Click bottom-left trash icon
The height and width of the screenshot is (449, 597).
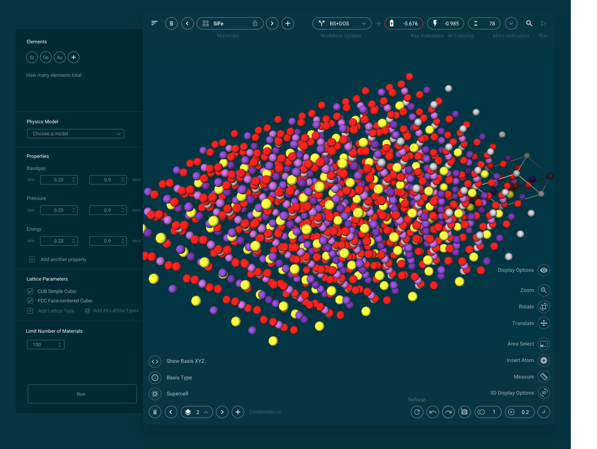click(155, 412)
